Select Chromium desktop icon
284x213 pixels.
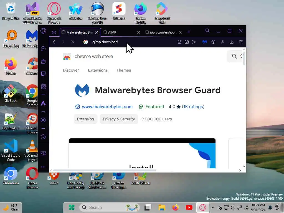11,176
